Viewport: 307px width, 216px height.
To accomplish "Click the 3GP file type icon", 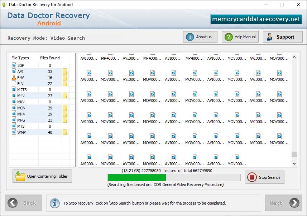I will click(x=14, y=65).
